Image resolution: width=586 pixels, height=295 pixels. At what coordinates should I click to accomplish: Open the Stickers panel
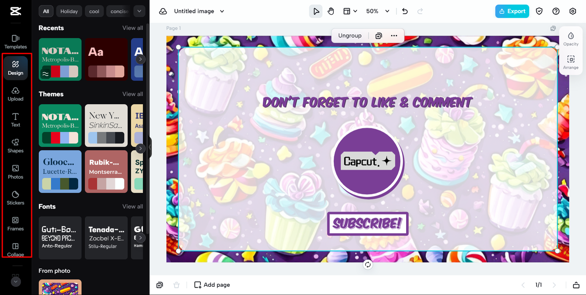tap(16, 198)
